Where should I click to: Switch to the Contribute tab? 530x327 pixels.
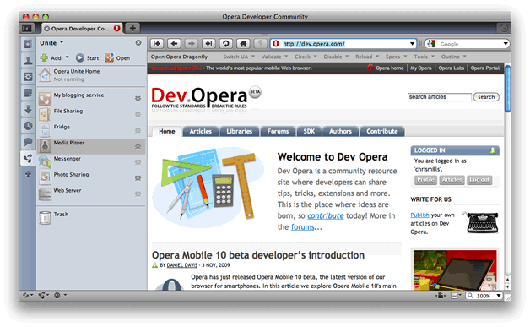pos(382,131)
